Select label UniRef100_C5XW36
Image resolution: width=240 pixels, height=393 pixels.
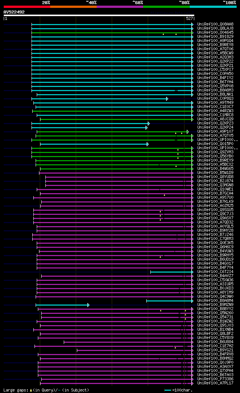tap(215, 280)
